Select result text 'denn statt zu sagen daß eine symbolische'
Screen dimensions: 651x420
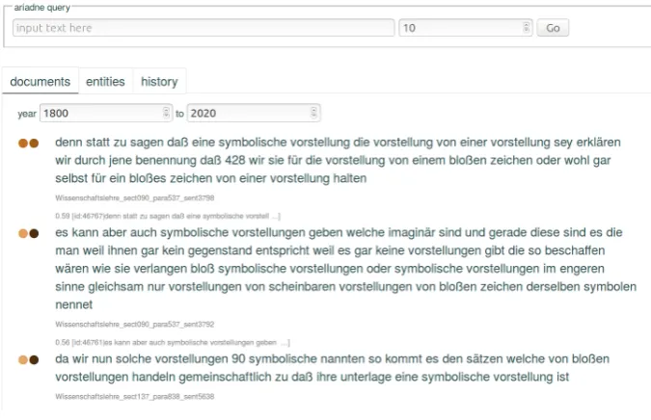pos(171,143)
